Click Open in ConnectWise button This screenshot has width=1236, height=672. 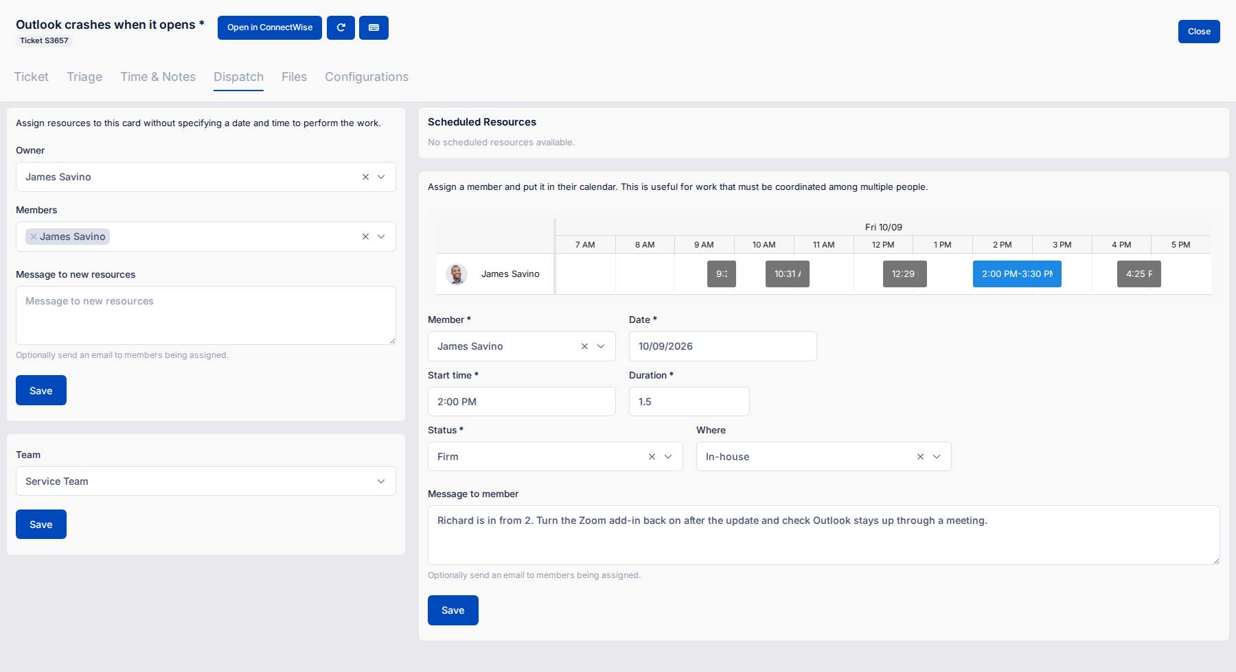[x=270, y=27]
